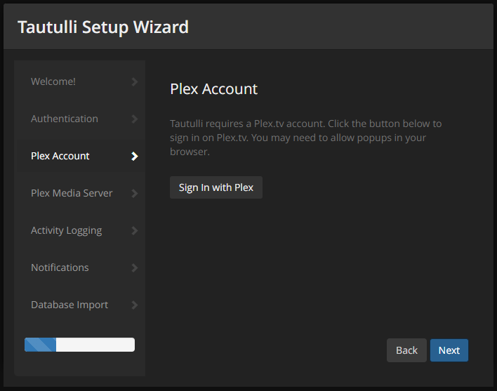497x391 pixels.
Task: Click the wizard progress bar
Action: click(79, 345)
